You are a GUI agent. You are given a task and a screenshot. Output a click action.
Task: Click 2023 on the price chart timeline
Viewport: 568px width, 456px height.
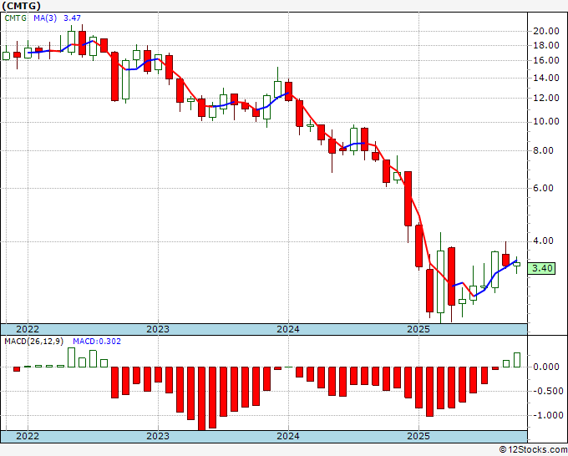(x=158, y=329)
